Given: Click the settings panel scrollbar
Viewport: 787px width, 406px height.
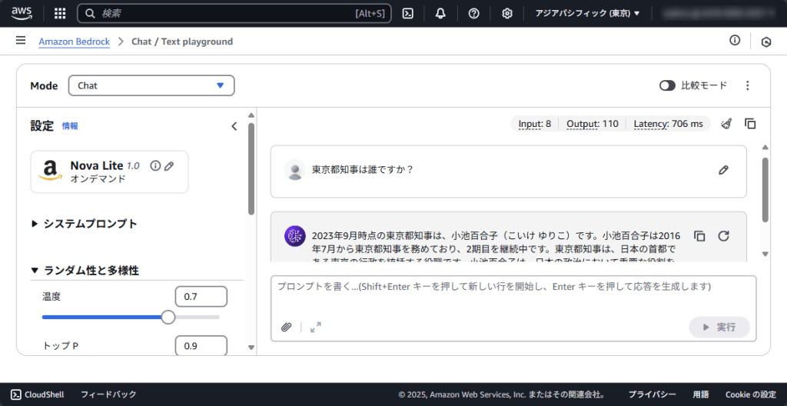Looking at the screenshot, I should click(x=251, y=168).
